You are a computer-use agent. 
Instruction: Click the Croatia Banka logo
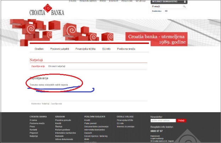(x=47, y=10)
